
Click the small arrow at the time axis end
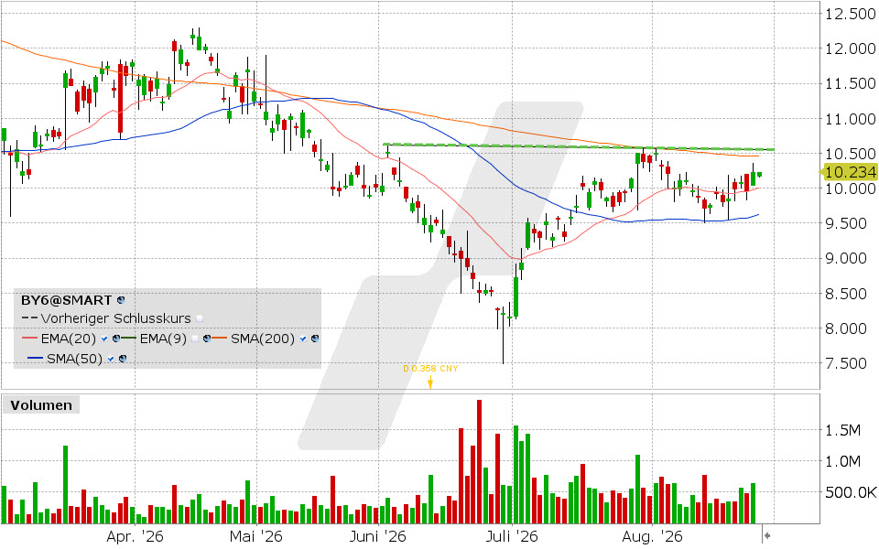click(767, 536)
